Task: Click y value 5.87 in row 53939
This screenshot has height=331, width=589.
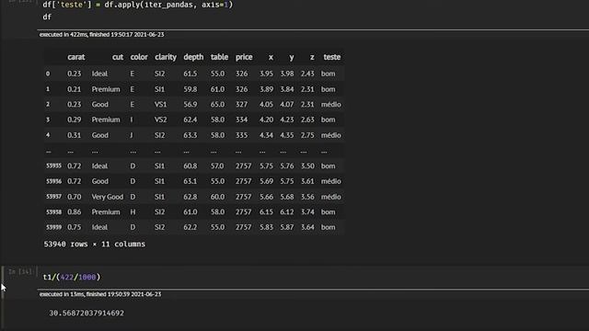Action: [x=287, y=227]
